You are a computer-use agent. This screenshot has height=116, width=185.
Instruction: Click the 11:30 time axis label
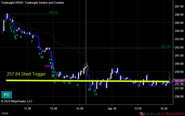click(28, 108)
